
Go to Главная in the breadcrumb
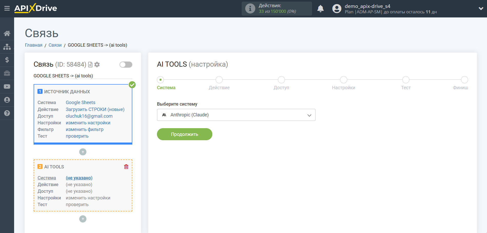[34, 45]
